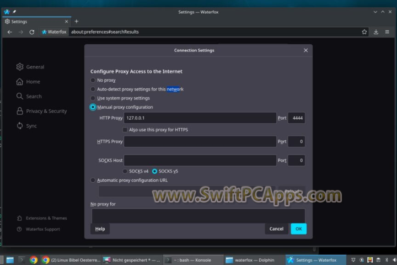
Task: Click the Help button in the dialog
Action: coord(100,229)
